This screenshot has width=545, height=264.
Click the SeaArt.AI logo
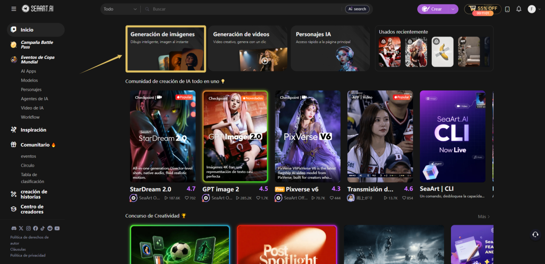click(38, 9)
